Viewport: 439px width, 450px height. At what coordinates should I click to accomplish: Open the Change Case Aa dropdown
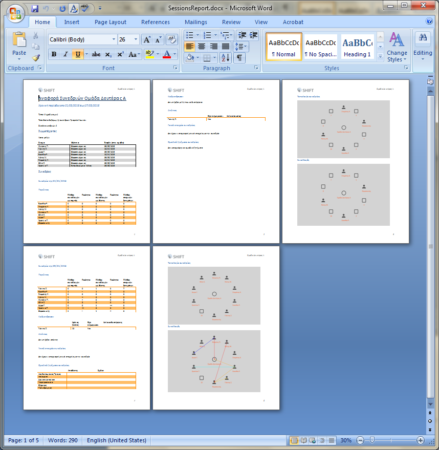pos(134,54)
